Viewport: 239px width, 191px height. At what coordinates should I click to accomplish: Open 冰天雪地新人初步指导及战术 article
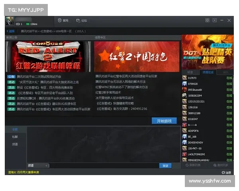click(115, 98)
